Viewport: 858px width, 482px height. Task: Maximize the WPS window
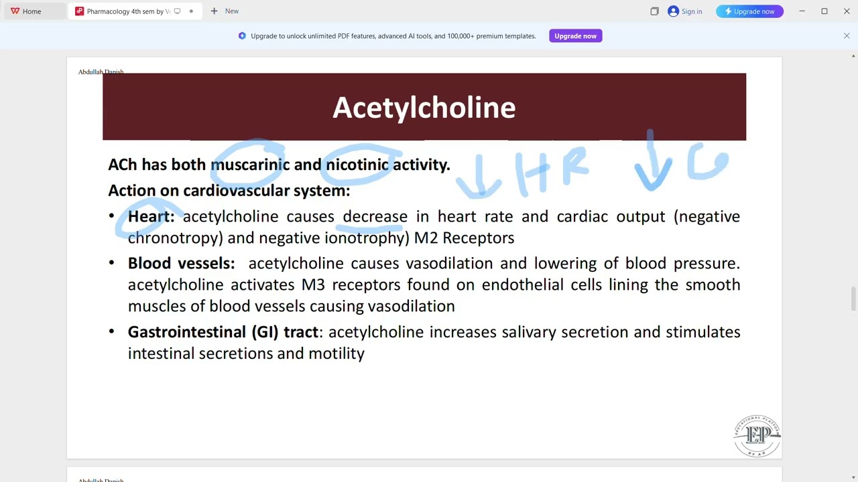pos(824,11)
